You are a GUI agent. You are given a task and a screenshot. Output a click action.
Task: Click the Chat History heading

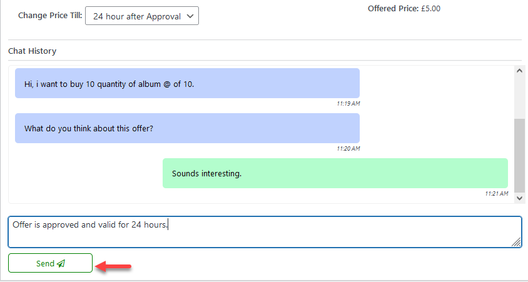coord(32,51)
